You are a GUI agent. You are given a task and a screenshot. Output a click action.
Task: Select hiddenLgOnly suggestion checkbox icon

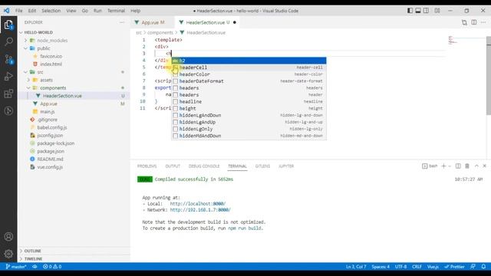(176, 129)
